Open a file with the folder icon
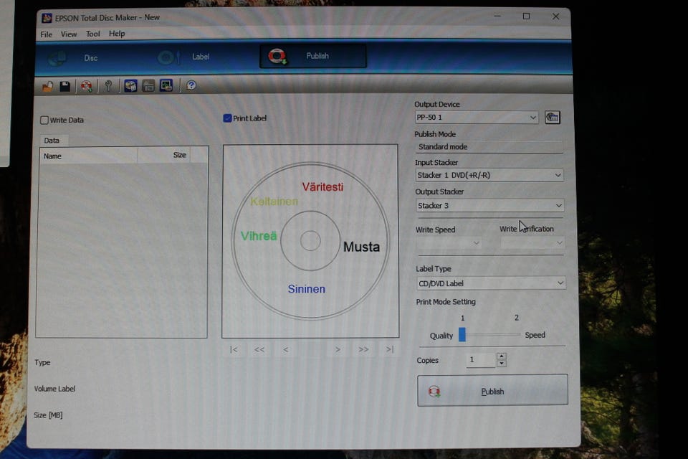The width and height of the screenshot is (688, 459). coord(47,86)
